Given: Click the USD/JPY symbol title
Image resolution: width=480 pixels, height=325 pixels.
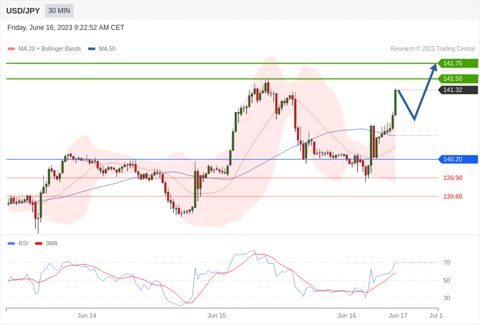Looking at the screenshot, I should point(23,11).
